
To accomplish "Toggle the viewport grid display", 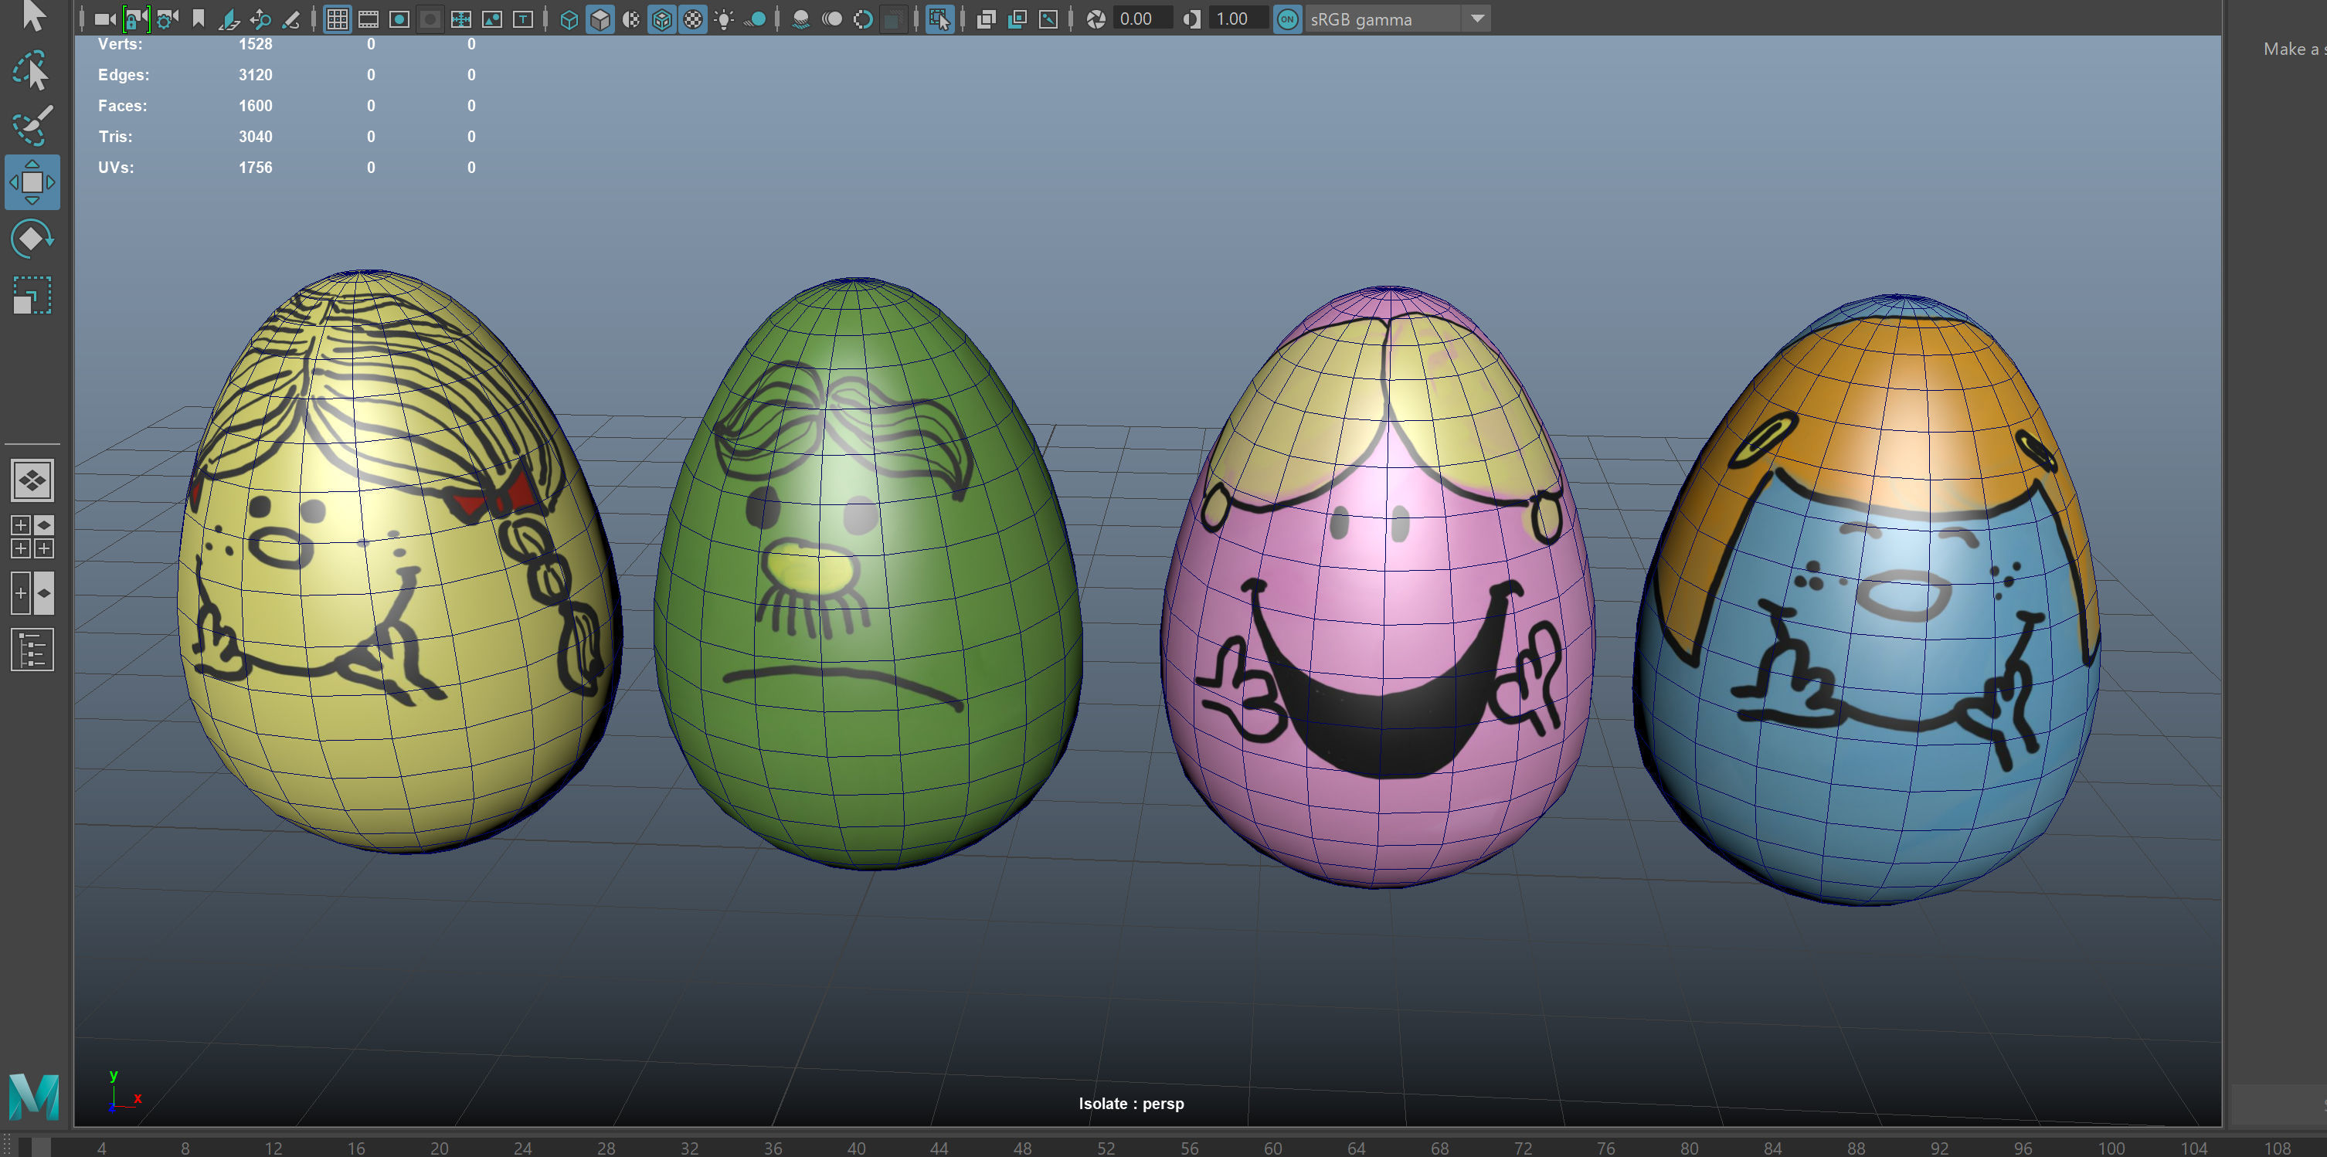I will (338, 19).
